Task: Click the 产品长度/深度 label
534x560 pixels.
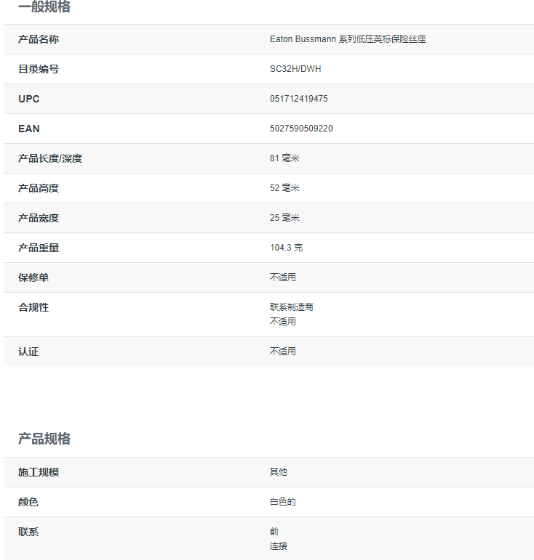Action: (50, 158)
